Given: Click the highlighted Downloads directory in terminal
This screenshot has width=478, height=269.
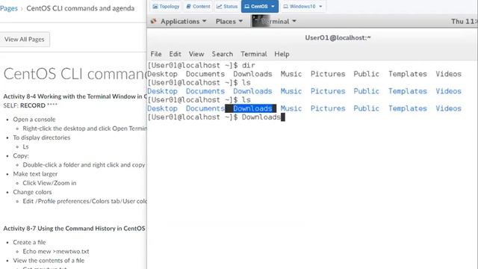Looking at the screenshot, I should (x=252, y=108).
